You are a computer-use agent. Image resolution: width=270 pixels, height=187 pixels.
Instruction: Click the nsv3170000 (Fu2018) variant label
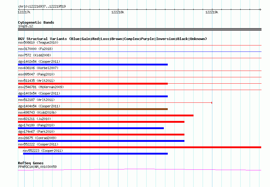35,49
